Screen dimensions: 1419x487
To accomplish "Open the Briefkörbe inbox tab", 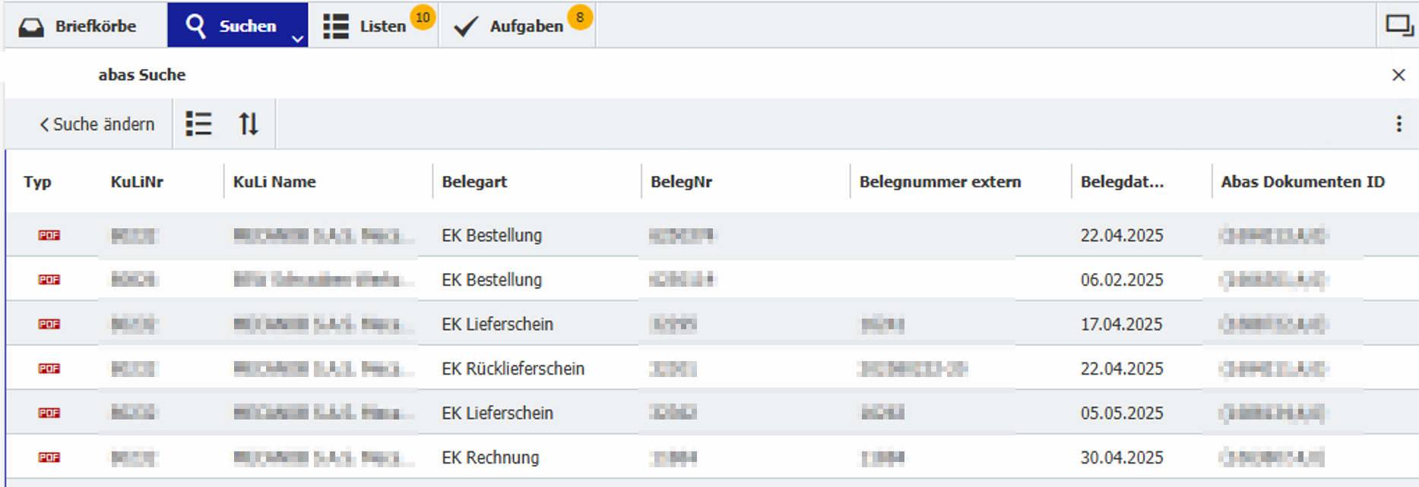I will coord(78,26).
